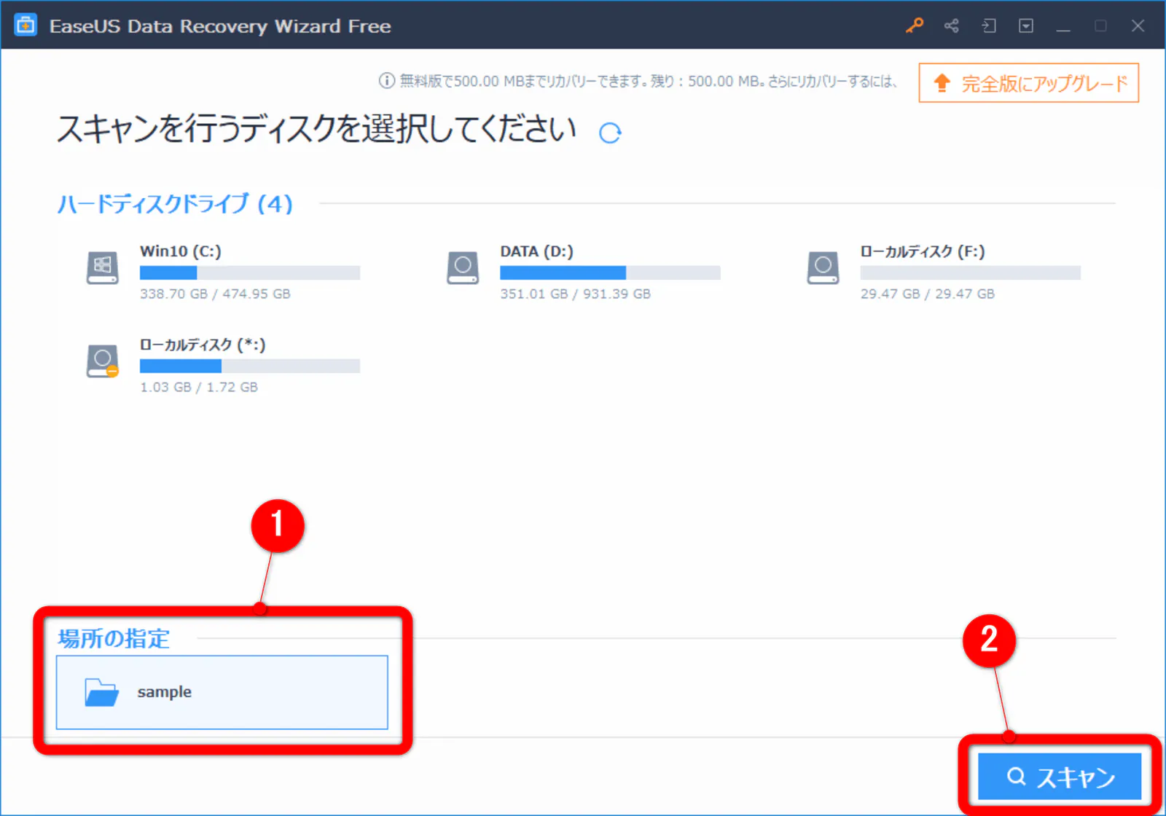Click the DATA (D:) drive label
The width and height of the screenshot is (1166, 816).
pos(537,251)
